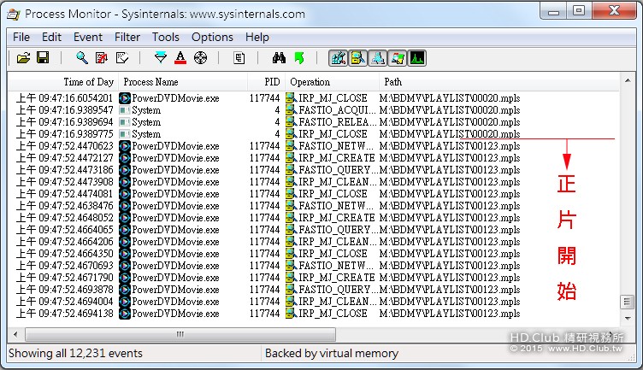The width and height of the screenshot is (643, 370).
Task: Toggle the Capture magnifier icon
Action: pos(82,58)
